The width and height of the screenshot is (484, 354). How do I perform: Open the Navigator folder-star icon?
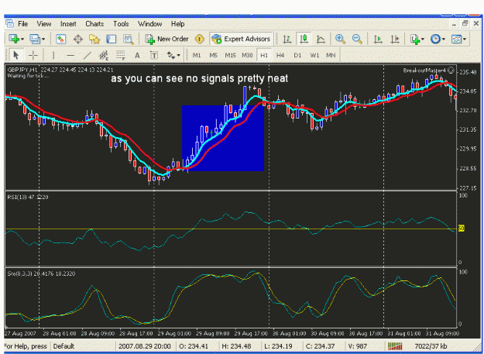click(94, 39)
